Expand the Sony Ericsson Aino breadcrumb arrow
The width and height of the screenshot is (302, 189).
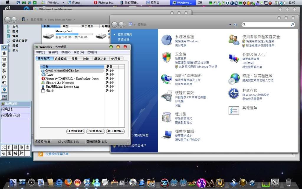[74, 19]
